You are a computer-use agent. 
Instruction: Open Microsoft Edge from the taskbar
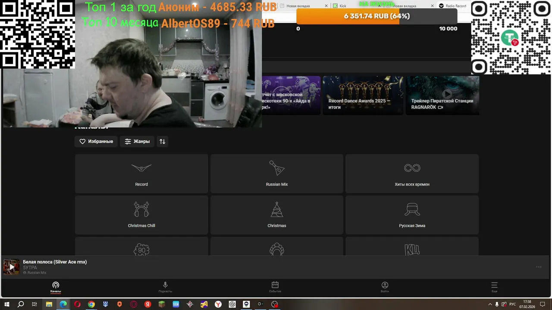tap(63, 304)
